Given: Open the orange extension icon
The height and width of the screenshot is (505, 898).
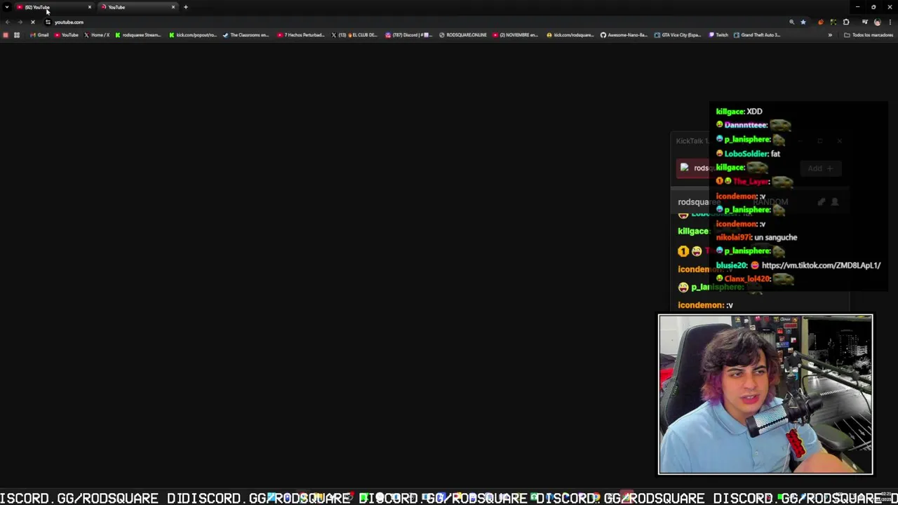Looking at the screenshot, I should pos(821,22).
